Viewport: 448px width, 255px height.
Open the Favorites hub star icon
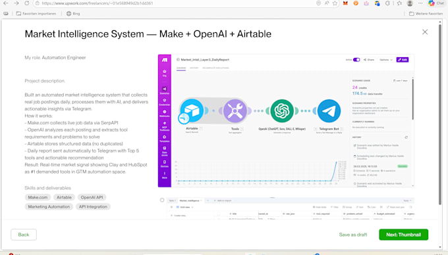399,3
